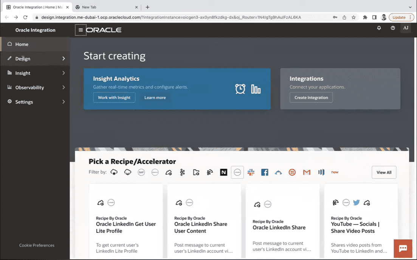Expand the Observability menu chevron

pos(64,87)
